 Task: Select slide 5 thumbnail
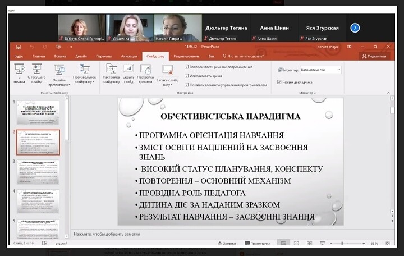coord(38,229)
